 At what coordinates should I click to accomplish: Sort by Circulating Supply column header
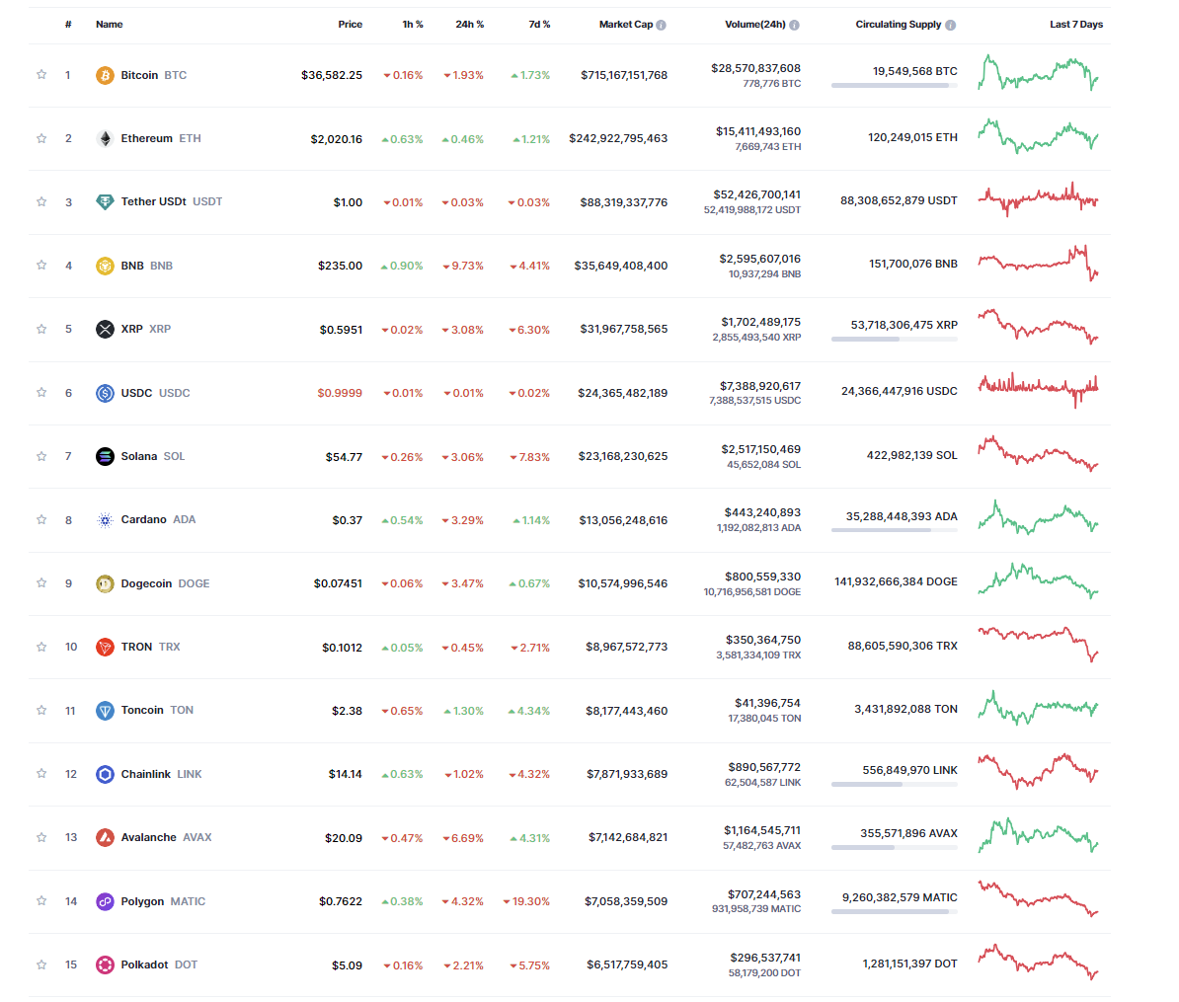(x=898, y=24)
